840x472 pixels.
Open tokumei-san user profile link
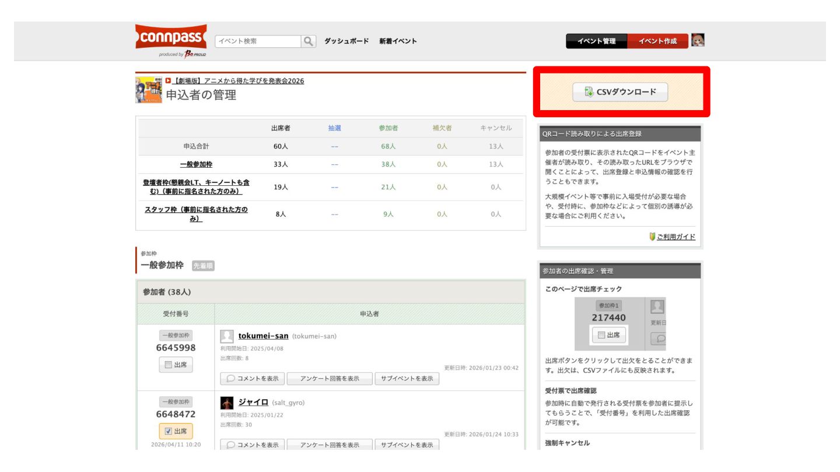click(x=263, y=336)
